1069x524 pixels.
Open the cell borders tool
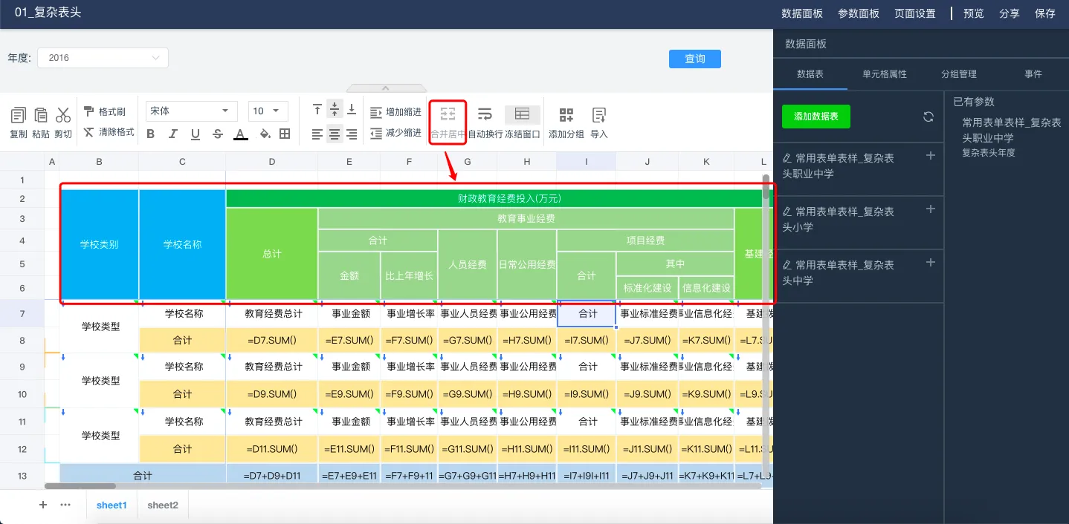(285, 134)
